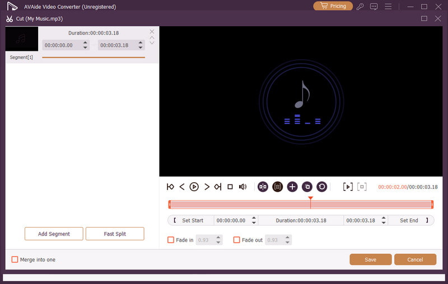Select the Segment[1] row label

(21, 58)
